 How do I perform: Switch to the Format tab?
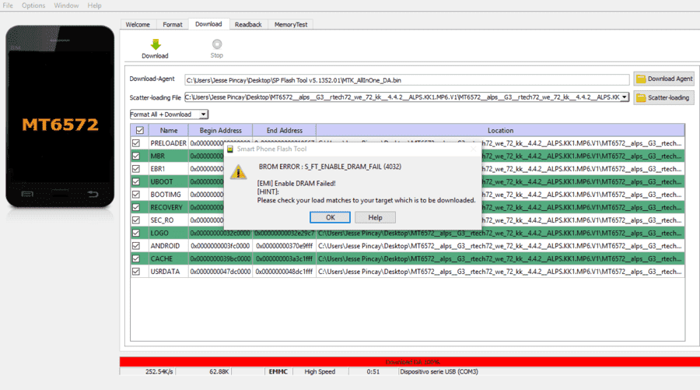click(x=173, y=25)
